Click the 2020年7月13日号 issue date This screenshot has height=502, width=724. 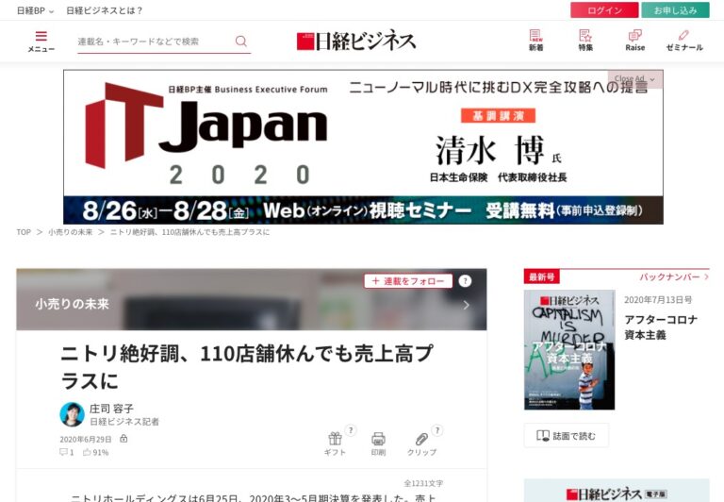coord(658,299)
